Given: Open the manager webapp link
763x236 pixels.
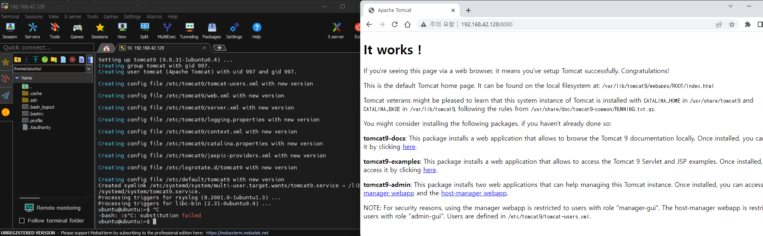Looking at the screenshot, I should tap(389, 193).
